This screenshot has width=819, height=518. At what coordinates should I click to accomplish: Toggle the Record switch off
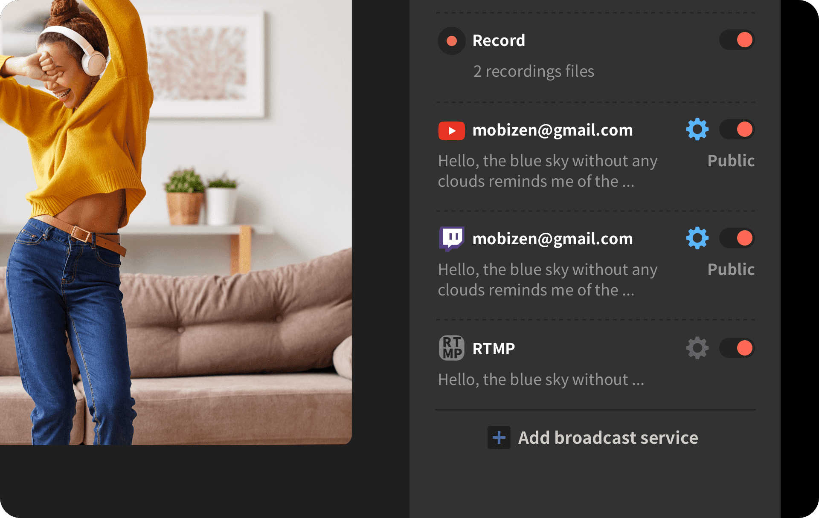pyautogui.click(x=737, y=40)
